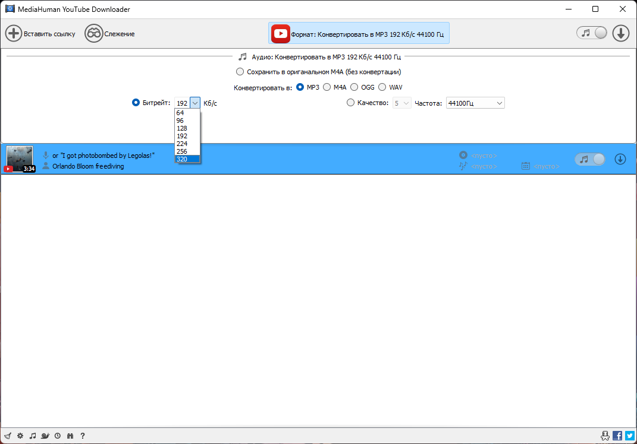The image size is (637, 444).
Task: Click the music note icon in bottom bar
Action: 33,436
